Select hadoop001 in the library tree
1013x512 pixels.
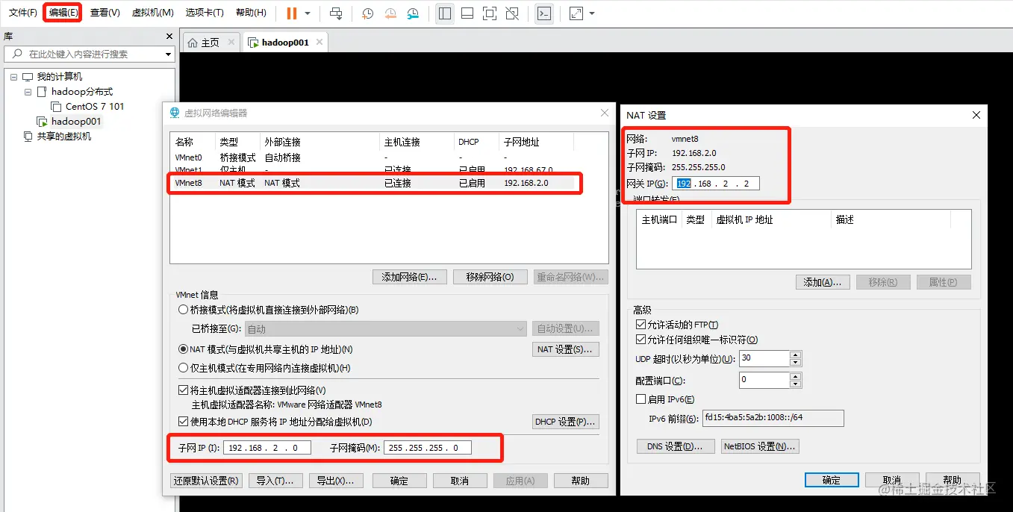click(x=76, y=122)
